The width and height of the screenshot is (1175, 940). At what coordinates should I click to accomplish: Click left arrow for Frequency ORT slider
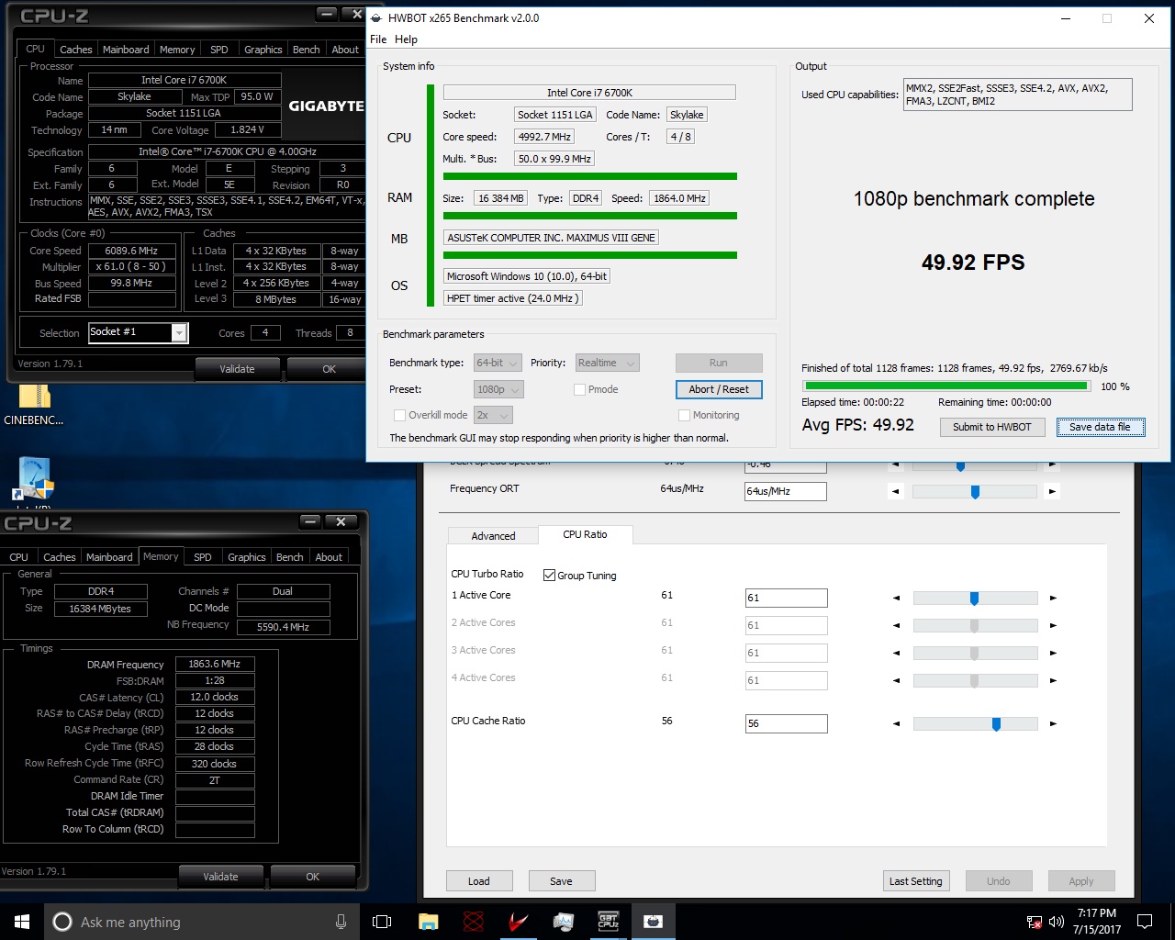tap(896, 491)
